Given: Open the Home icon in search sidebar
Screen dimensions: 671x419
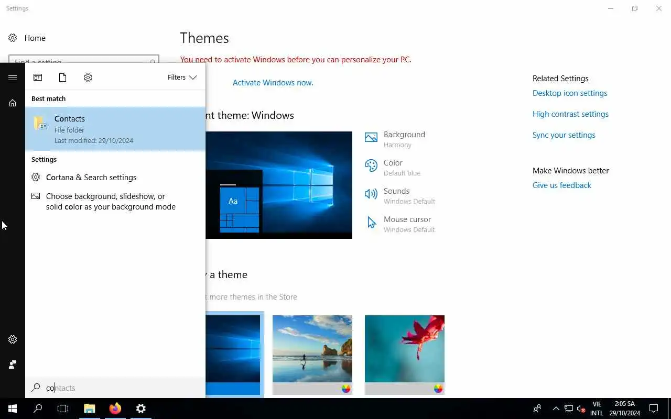Looking at the screenshot, I should click(x=13, y=103).
